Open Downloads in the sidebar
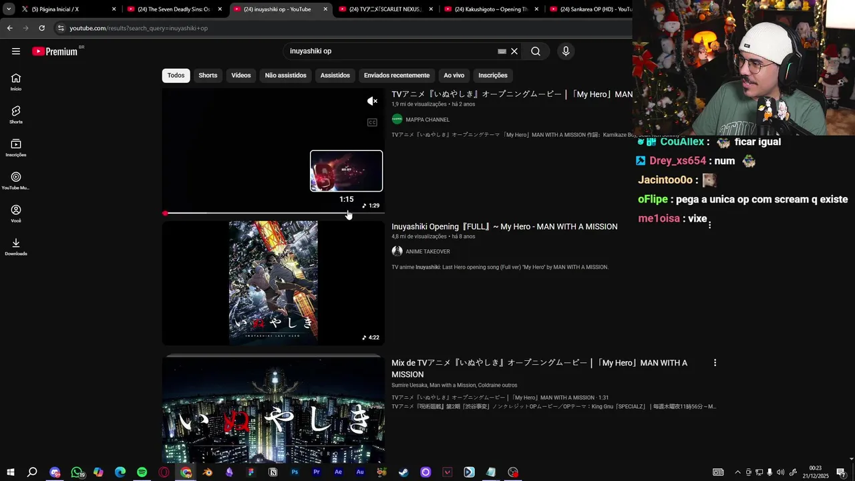Screen dimensions: 855x481 pyautogui.click(x=16, y=247)
